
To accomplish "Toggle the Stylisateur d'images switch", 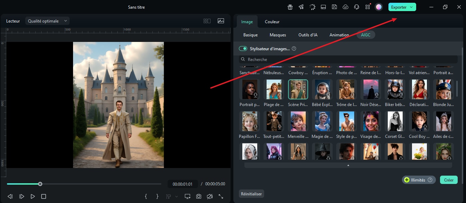I will [243, 49].
